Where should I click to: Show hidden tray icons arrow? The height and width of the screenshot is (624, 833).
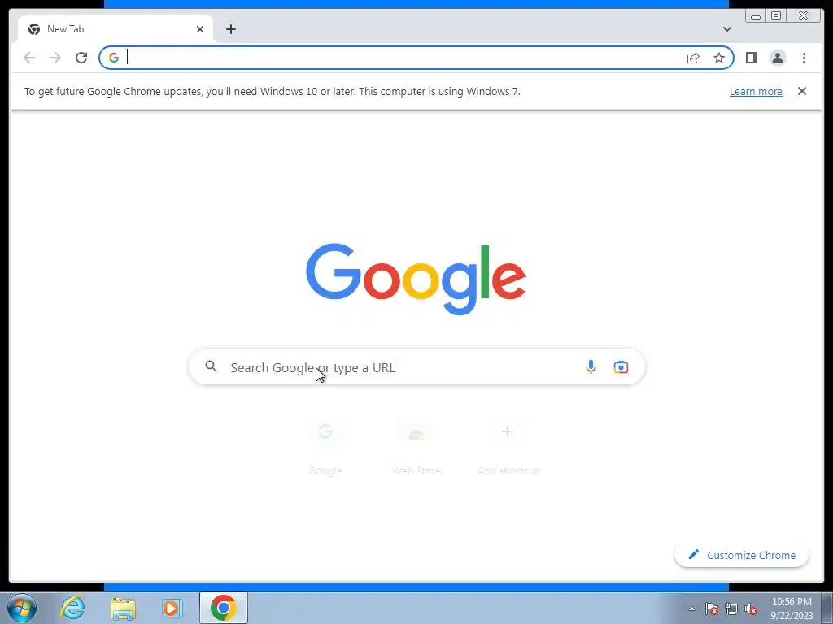coord(691,609)
